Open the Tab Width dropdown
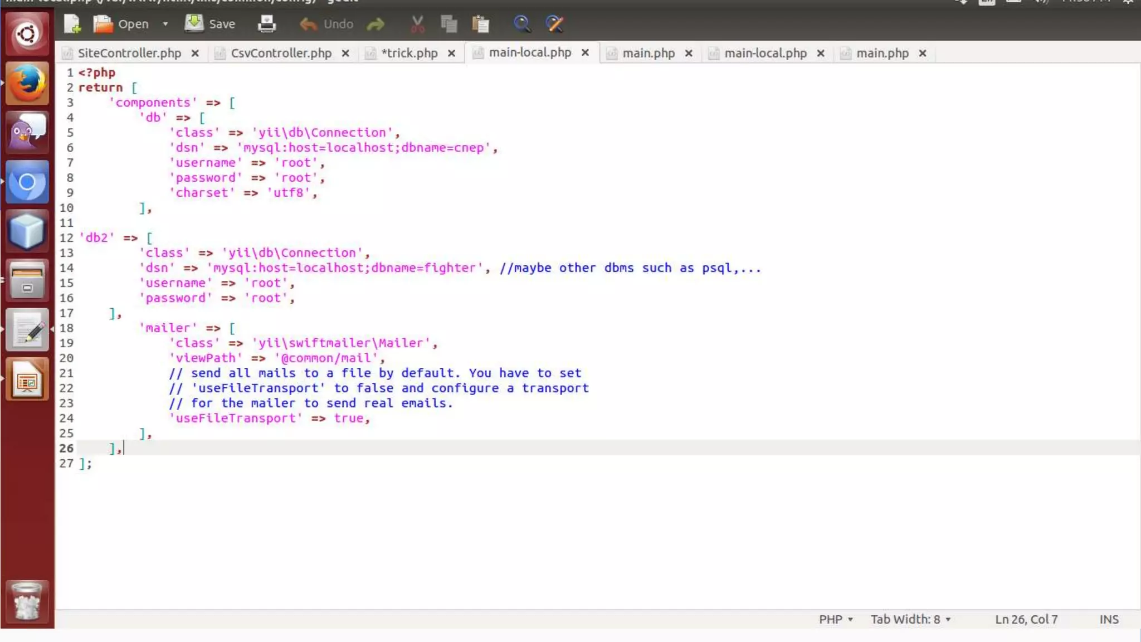The height and width of the screenshot is (642, 1141). click(x=910, y=619)
